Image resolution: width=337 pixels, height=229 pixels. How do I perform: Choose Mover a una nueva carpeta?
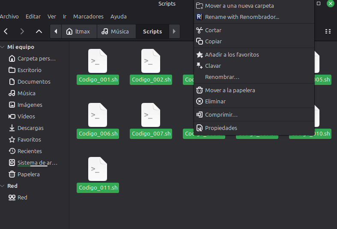pos(254,6)
